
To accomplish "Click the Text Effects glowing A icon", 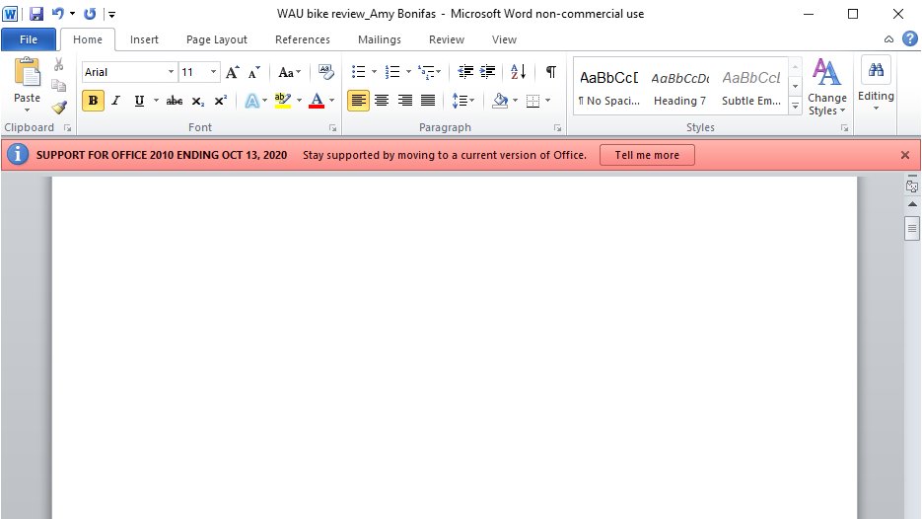I will (251, 101).
